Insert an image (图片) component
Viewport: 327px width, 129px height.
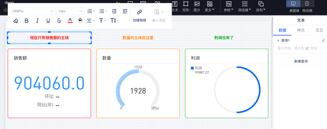pyautogui.click(x=197, y=6)
